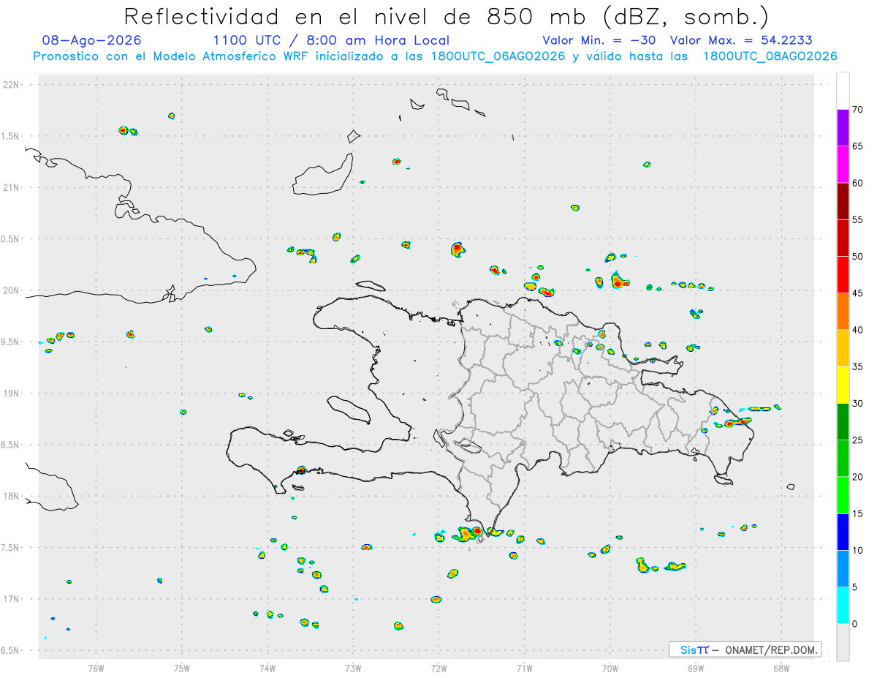This screenshot has height=678, width=877.
Task: Click the color bar label 65
Action: coord(858,146)
